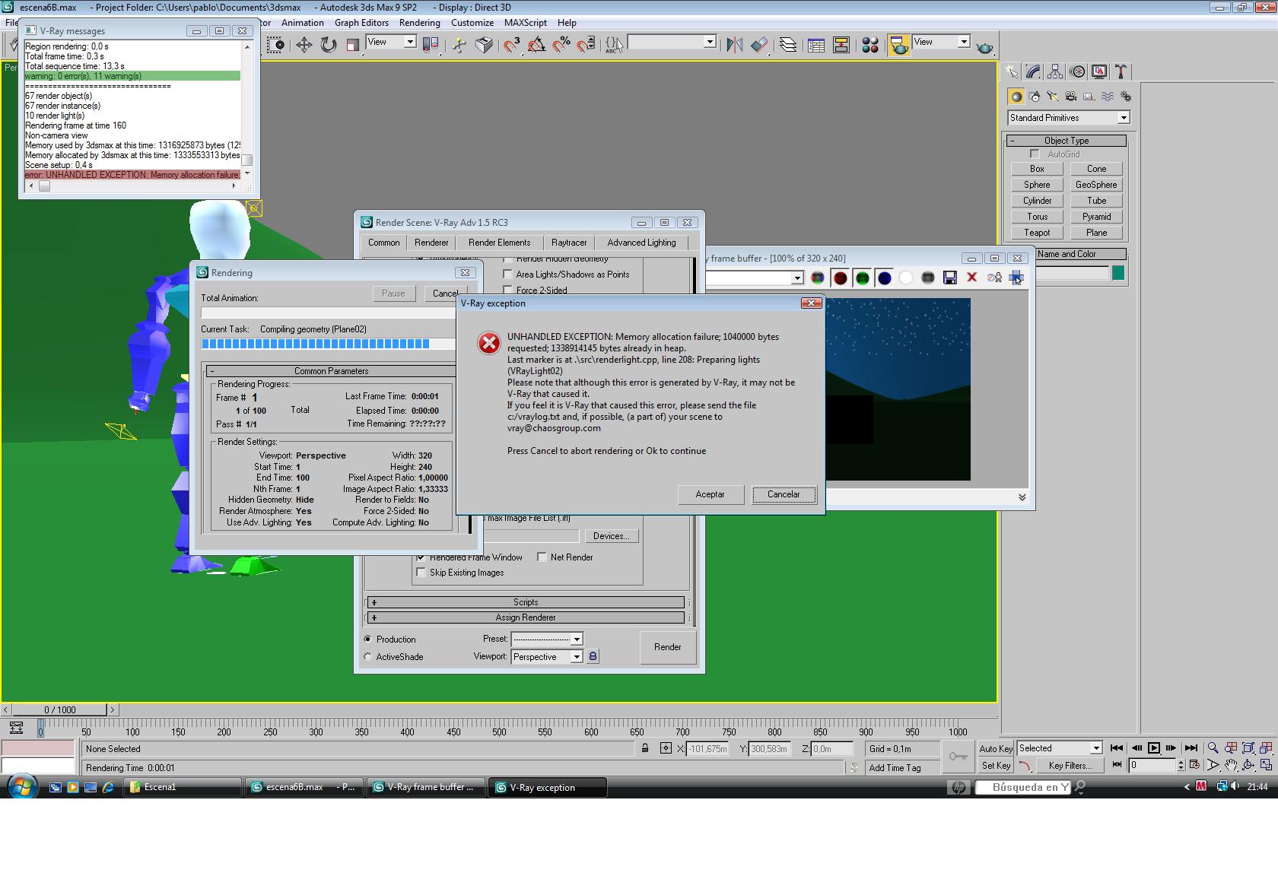This screenshot has width=1278, height=876.
Task: Play the animation
Action: (1154, 748)
